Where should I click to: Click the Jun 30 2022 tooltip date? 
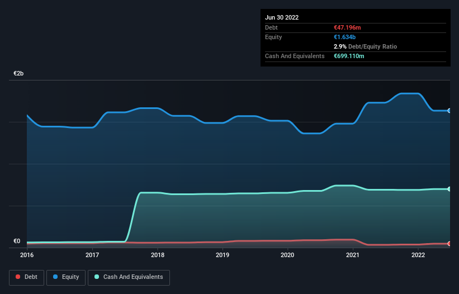pos(282,17)
